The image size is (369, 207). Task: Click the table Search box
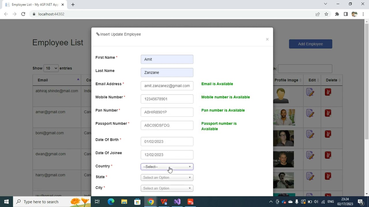pyautogui.click(x=305, y=69)
